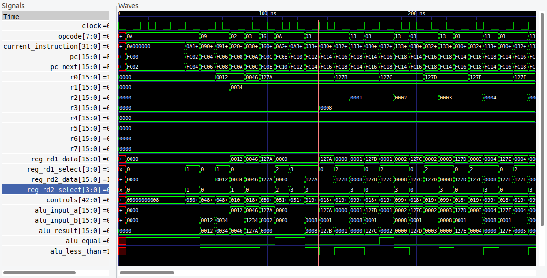
Task: Select the alu_equal signal
Action: pos(55,241)
